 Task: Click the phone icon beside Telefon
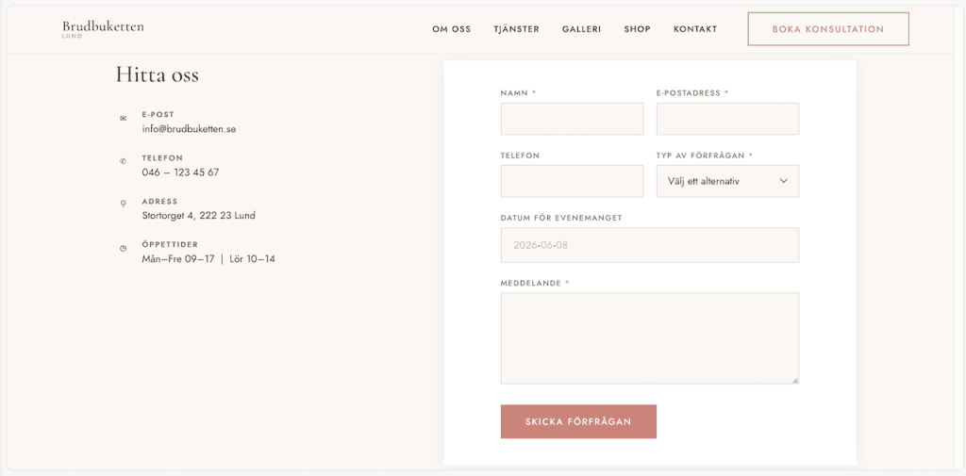click(x=124, y=161)
